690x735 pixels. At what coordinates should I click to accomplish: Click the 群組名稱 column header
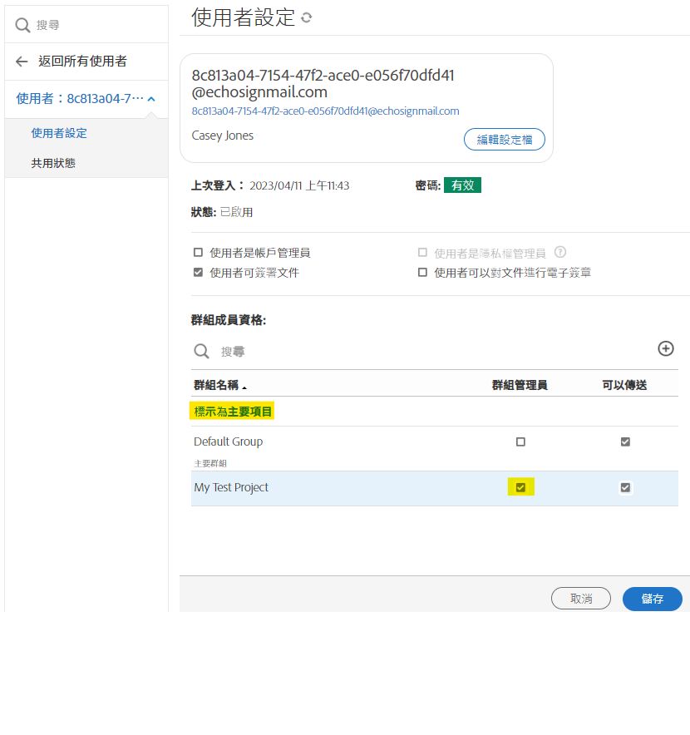click(x=216, y=385)
